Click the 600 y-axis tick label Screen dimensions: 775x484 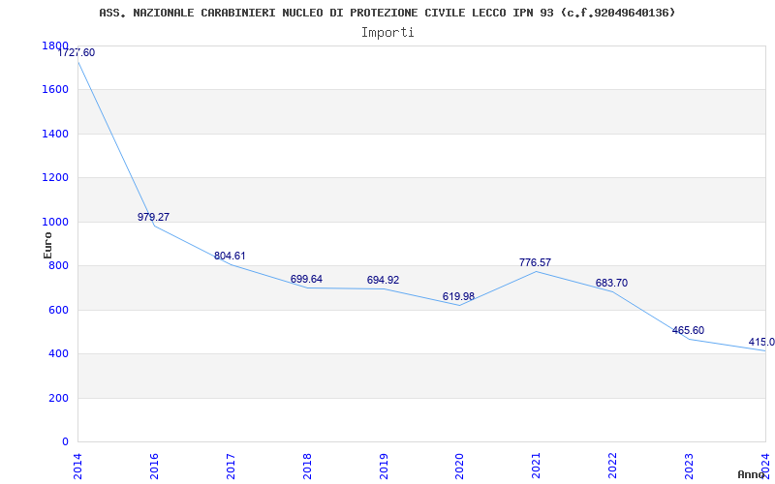tap(58, 310)
